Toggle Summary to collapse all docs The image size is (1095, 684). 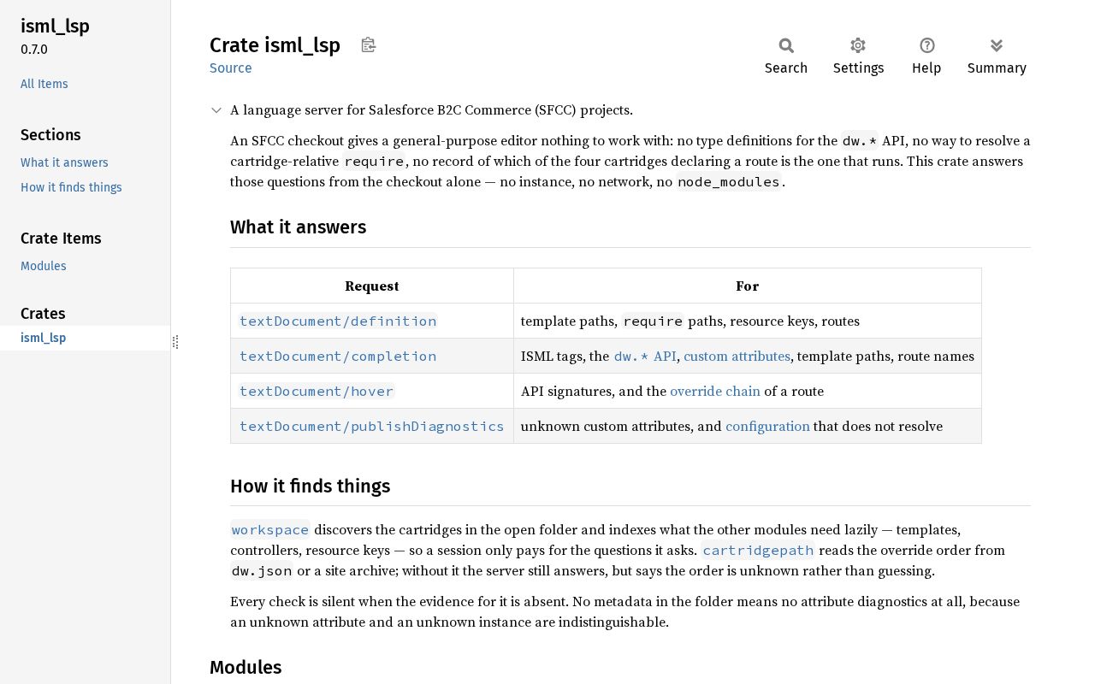997,56
